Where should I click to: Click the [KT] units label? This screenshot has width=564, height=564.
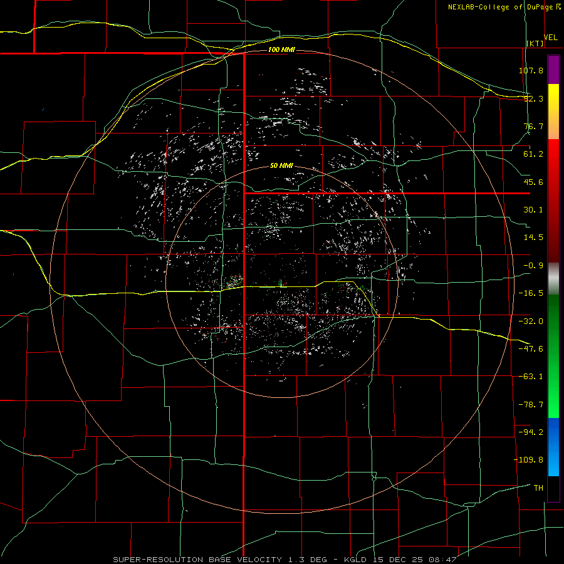click(x=535, y=43)
